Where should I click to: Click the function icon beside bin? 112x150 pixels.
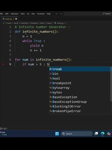51,74
